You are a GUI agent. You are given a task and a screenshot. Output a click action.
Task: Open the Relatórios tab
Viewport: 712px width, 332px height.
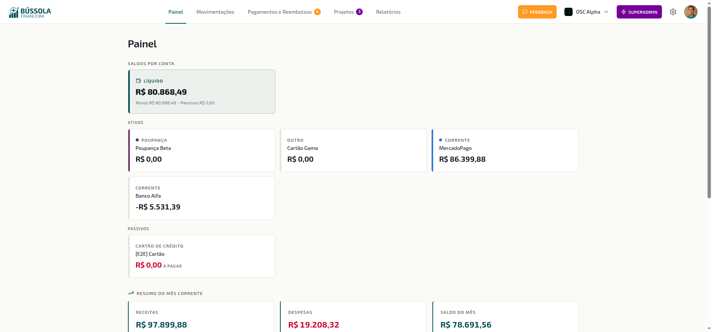pos(388,12)
